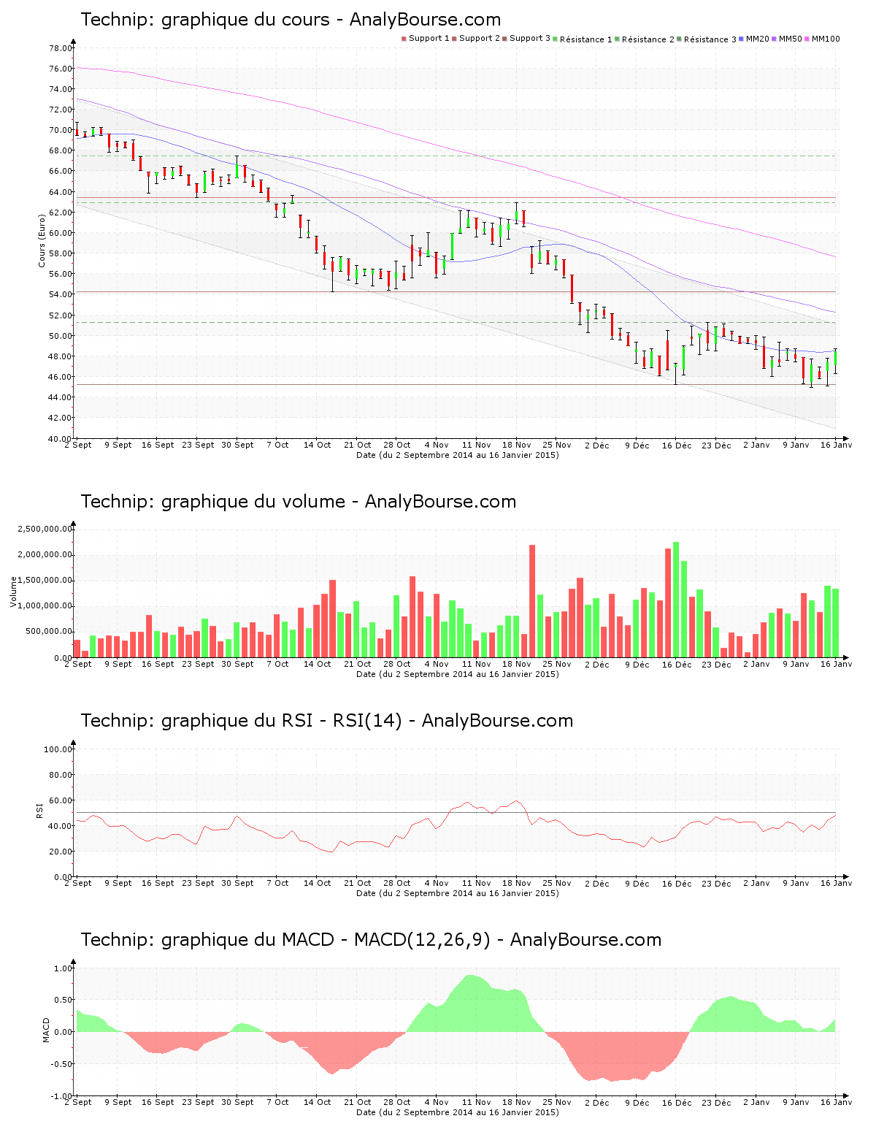
Task: Click the 'Cours (Euro)' vertical axis label
Action: click(x=42, y=241)
